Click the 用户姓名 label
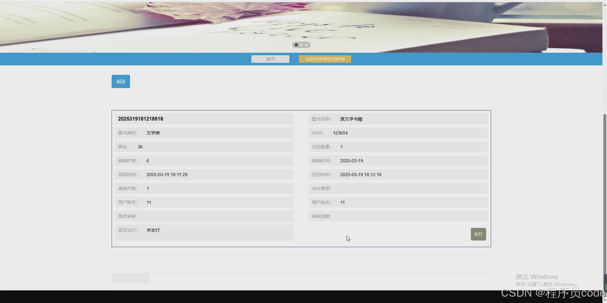607x303 pixels. (322, 202)
